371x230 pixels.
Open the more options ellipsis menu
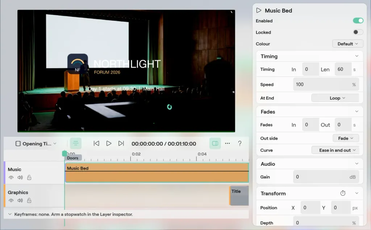[228, 143]
